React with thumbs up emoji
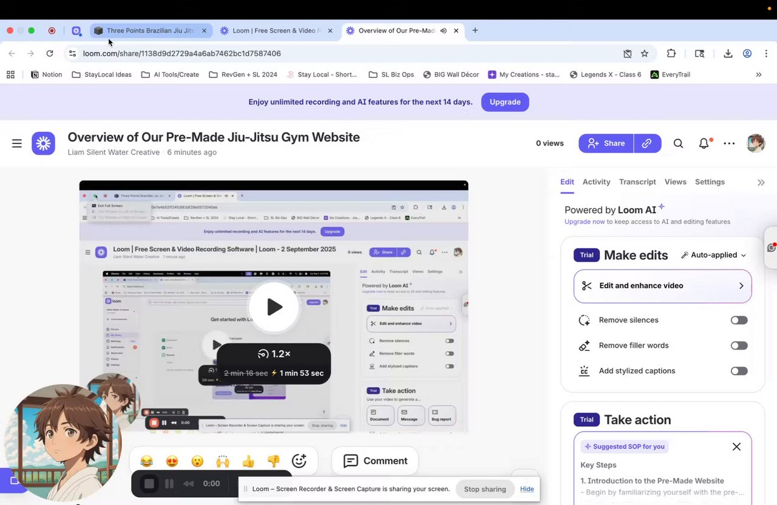The height and width of the screenshot is (505, 777). (x=248, y=461)
